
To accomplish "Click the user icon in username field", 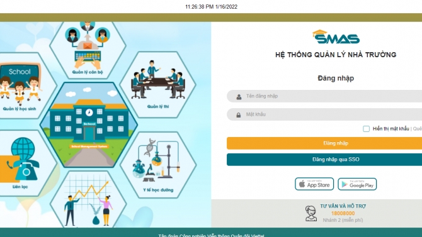I will (239, 97).
